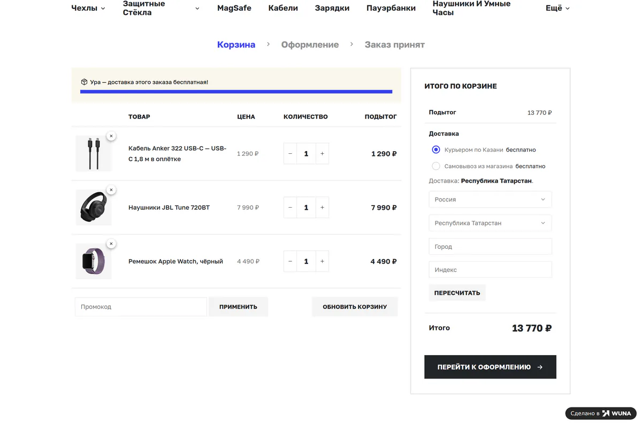Click the 4 490 ₽ strap subtotal
This screenshot has width=642, height=425.
click(x=384, y=262)
